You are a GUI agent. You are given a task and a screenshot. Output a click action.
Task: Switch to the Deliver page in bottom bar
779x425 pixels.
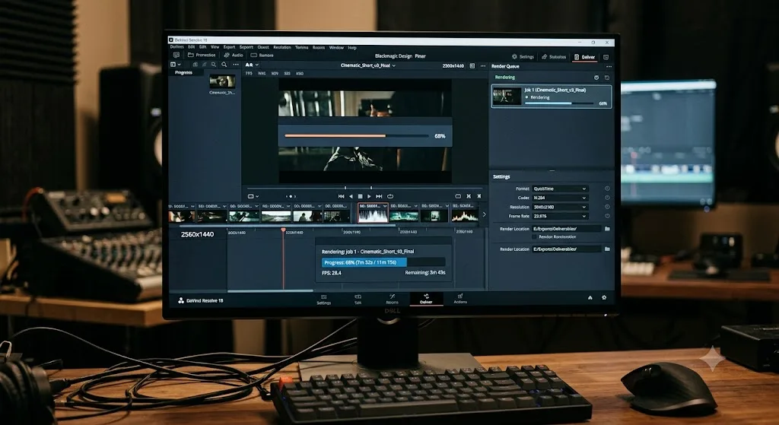[x=426, y=299]
